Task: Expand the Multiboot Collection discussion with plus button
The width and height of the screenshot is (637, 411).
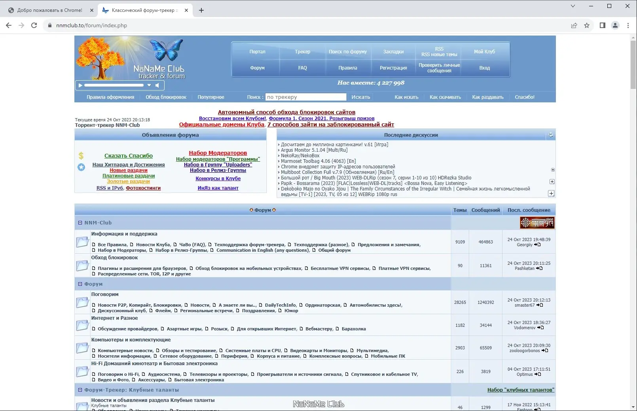Action: click(553, 170)
